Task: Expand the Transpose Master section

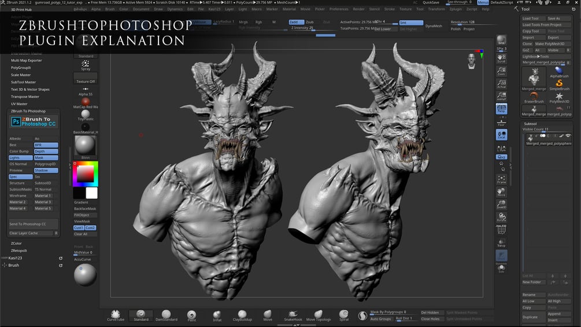Action: pos(25,97)
